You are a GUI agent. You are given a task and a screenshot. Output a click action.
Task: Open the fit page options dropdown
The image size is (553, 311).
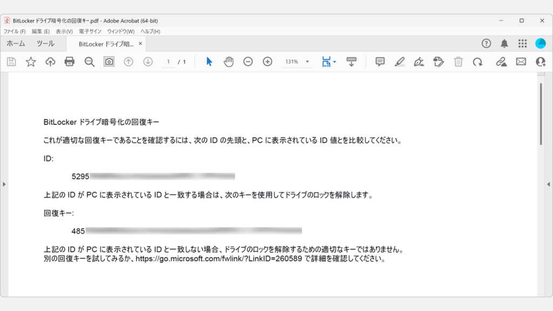pos(334,62)
